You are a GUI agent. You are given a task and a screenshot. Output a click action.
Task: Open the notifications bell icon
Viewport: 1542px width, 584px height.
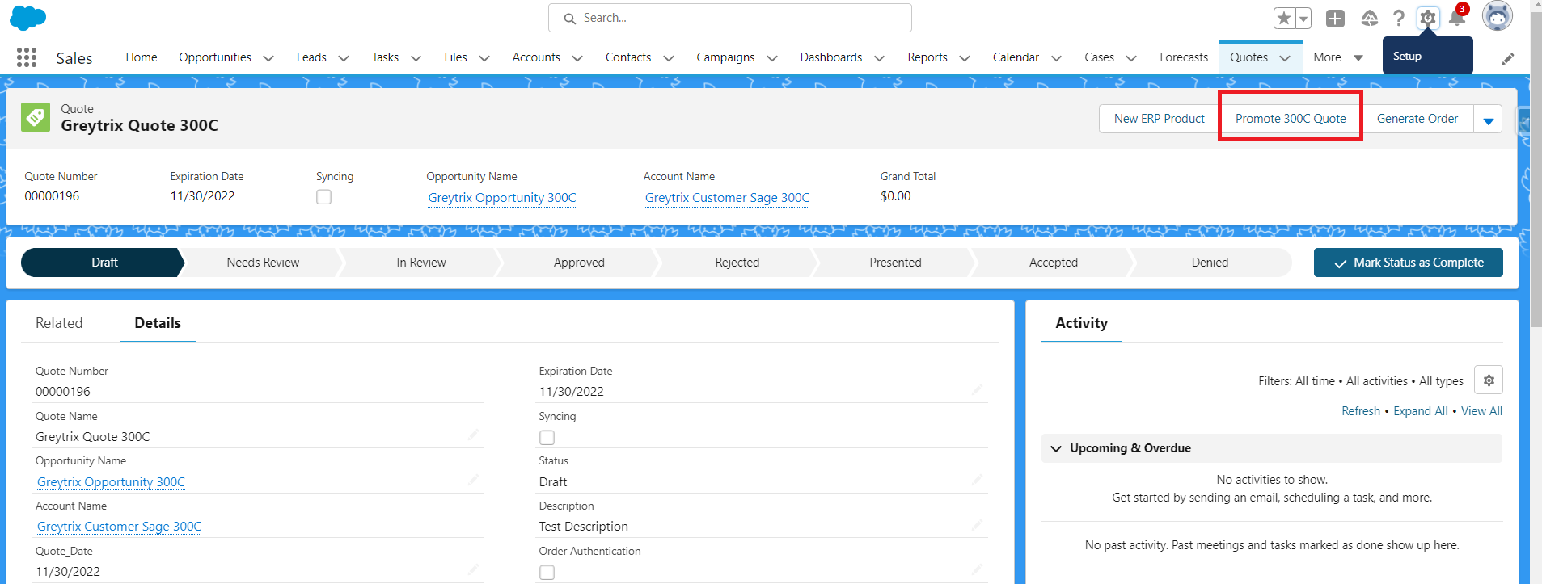coord(1458,17)
